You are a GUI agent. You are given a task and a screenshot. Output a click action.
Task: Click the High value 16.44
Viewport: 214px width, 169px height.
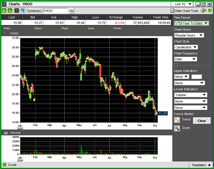[80, 23]
